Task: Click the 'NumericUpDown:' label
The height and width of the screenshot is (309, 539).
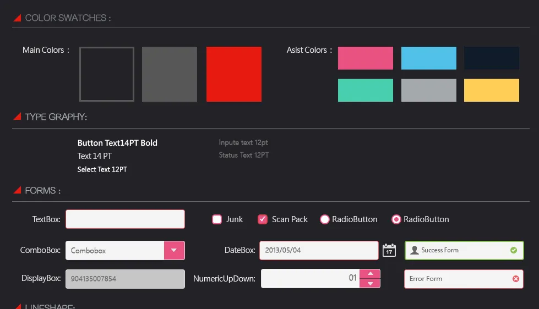Action: coord(224,278)
